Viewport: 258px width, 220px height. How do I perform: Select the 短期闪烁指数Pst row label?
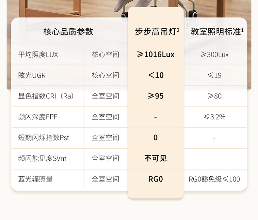(x=44, y=138)
